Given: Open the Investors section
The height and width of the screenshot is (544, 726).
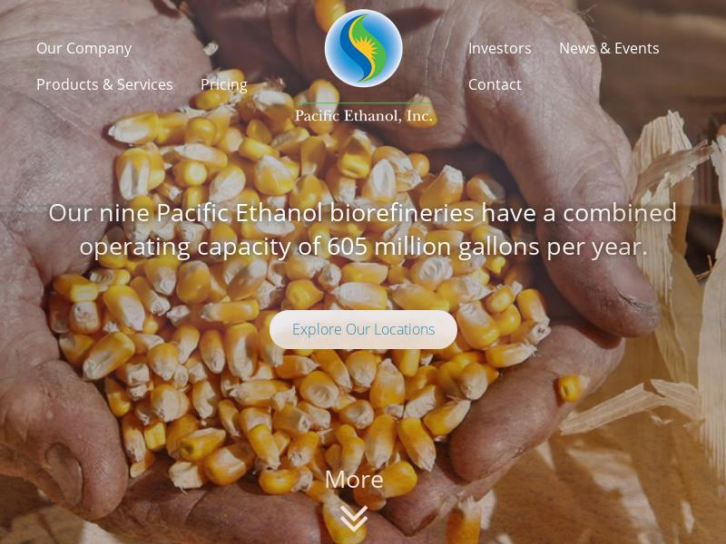Looking at the screenshot, I should pos(500,48).
